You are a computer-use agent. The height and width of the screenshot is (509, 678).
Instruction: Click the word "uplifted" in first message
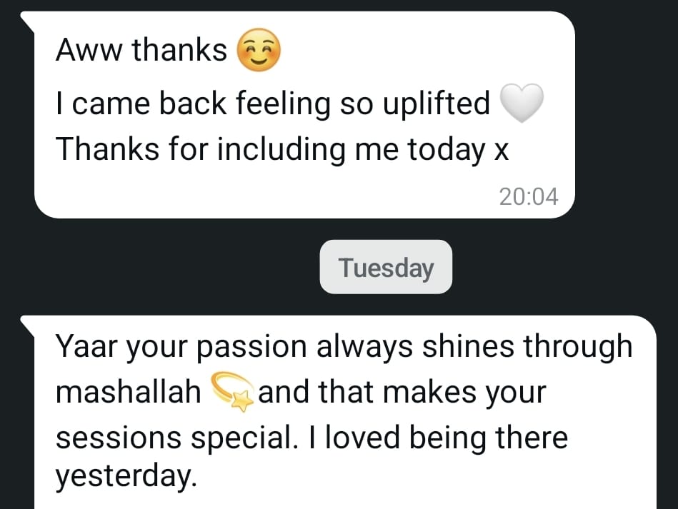point(437,104)
